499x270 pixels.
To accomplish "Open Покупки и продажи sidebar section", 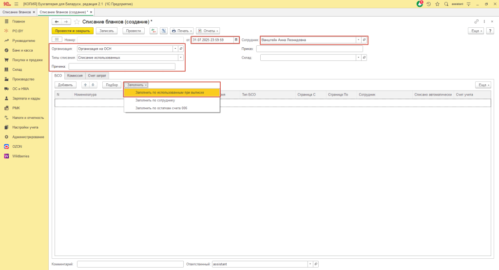I will [x=27, y=60].
